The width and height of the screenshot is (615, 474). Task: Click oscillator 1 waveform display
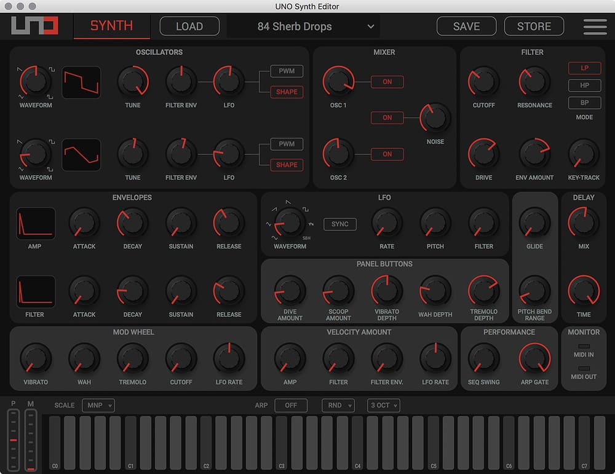point(81,82)
